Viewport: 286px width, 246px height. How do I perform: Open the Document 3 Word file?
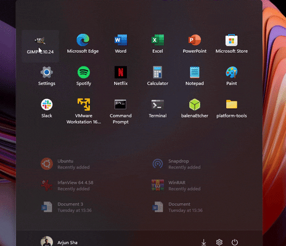pyautogui.click(x=66, y=207)
